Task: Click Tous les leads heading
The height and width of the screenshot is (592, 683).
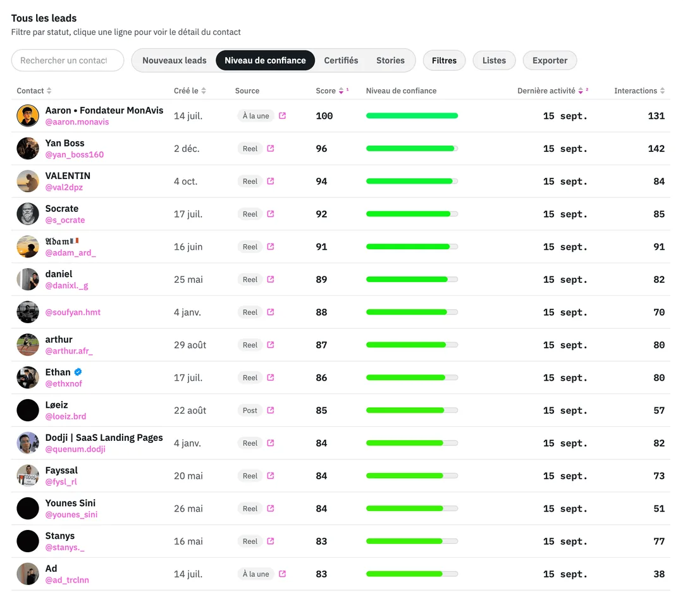Action: (44, 18)
